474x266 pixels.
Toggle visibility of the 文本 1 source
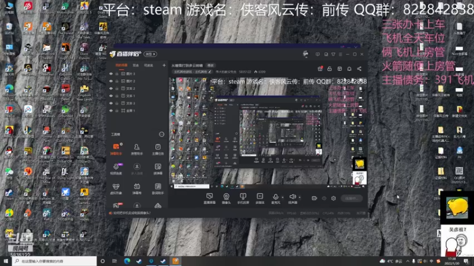111,96
